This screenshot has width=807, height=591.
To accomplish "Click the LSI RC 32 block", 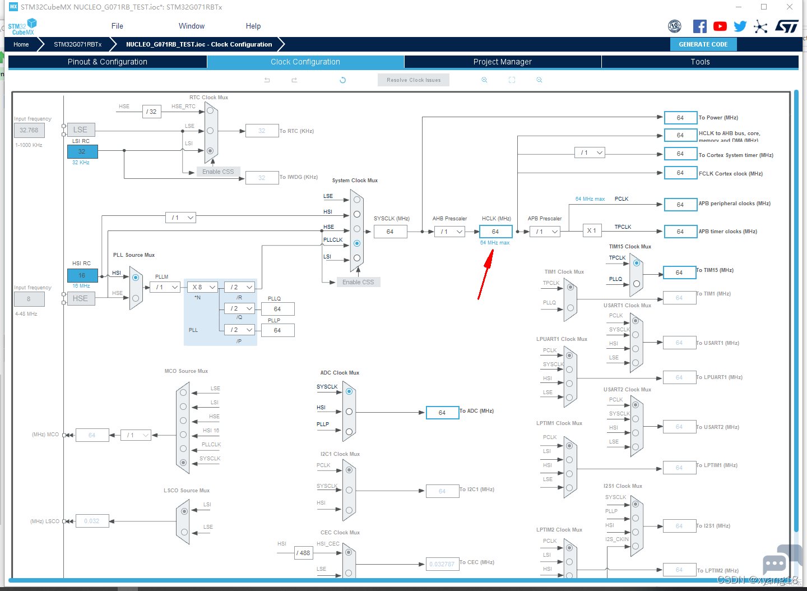I will click(82, 151).
